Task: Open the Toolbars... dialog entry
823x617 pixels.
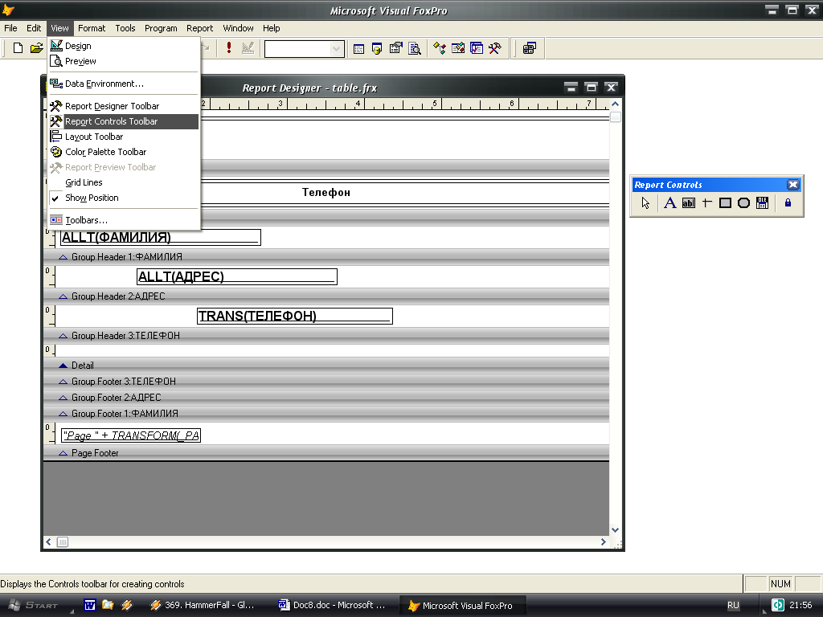Action: click(124, 220)
